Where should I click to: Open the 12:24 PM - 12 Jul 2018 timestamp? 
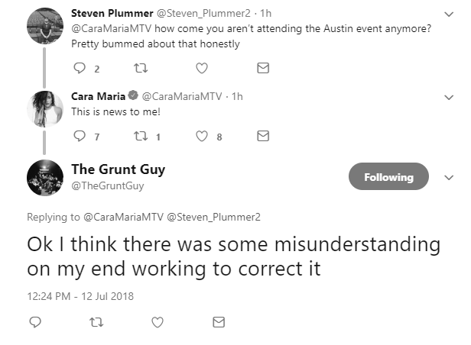point(80,296)
